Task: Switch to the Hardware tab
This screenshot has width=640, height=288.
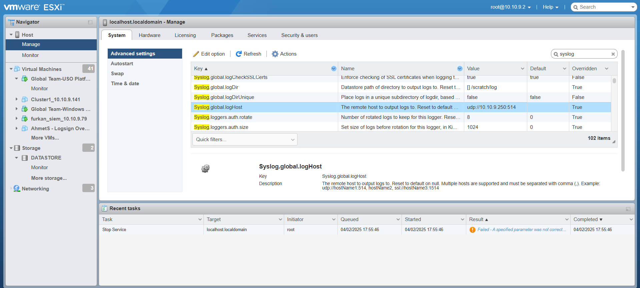Action: click(x=149, y=35)
